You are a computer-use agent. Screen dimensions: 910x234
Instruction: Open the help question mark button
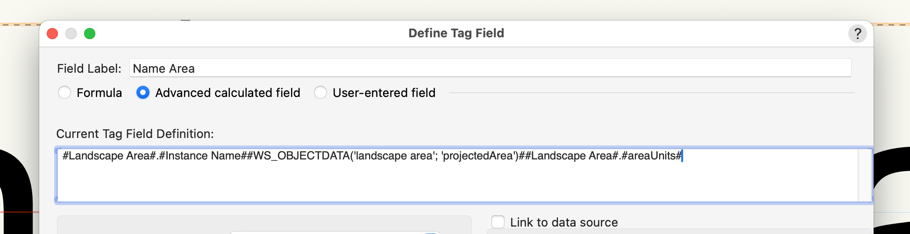pos(857,34)
